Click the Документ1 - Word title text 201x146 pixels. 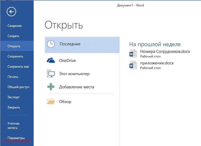pos(131,5)
